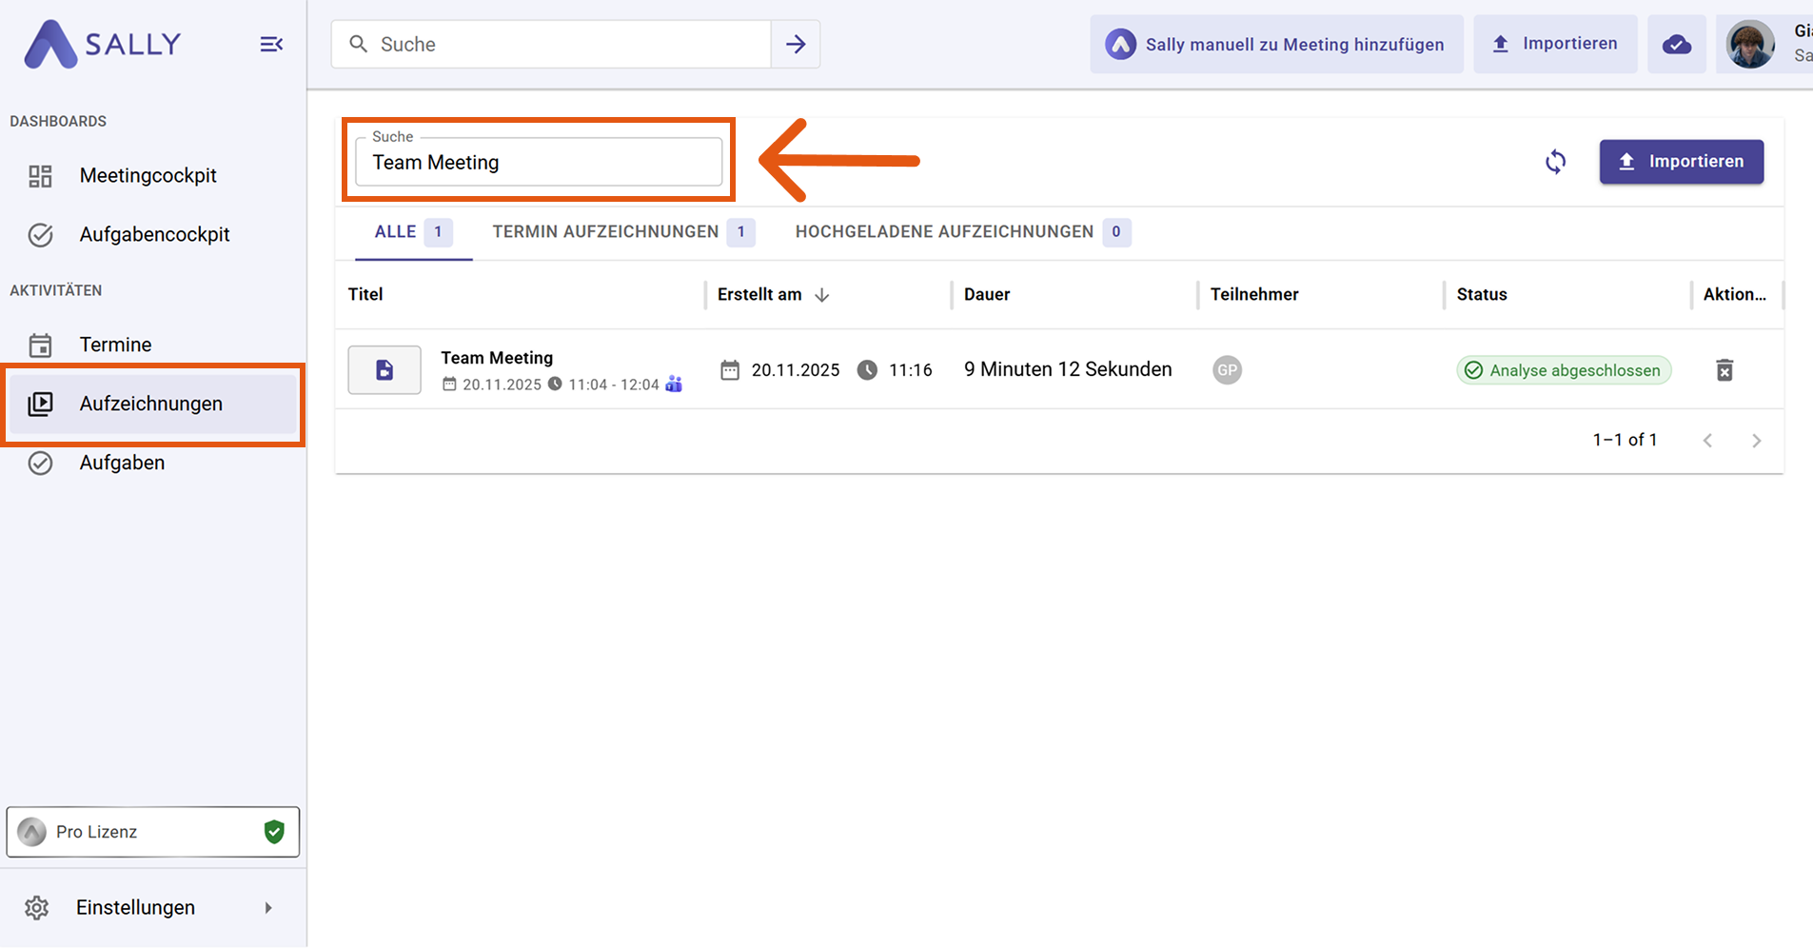Sort by the Erstellt am column arrow
The height and width of the screenshot is (948, 1813).
822,295
